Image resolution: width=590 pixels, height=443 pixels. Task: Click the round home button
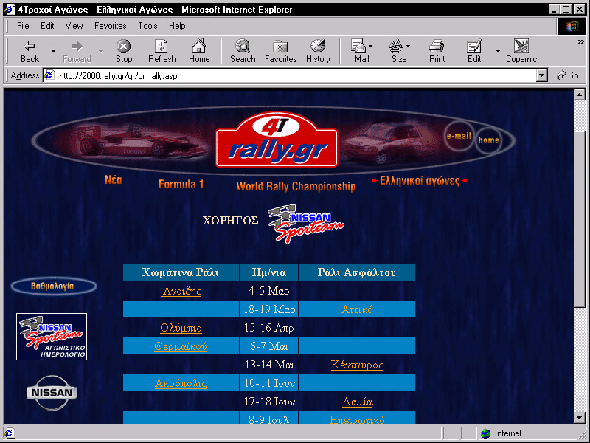click(488, 140)
